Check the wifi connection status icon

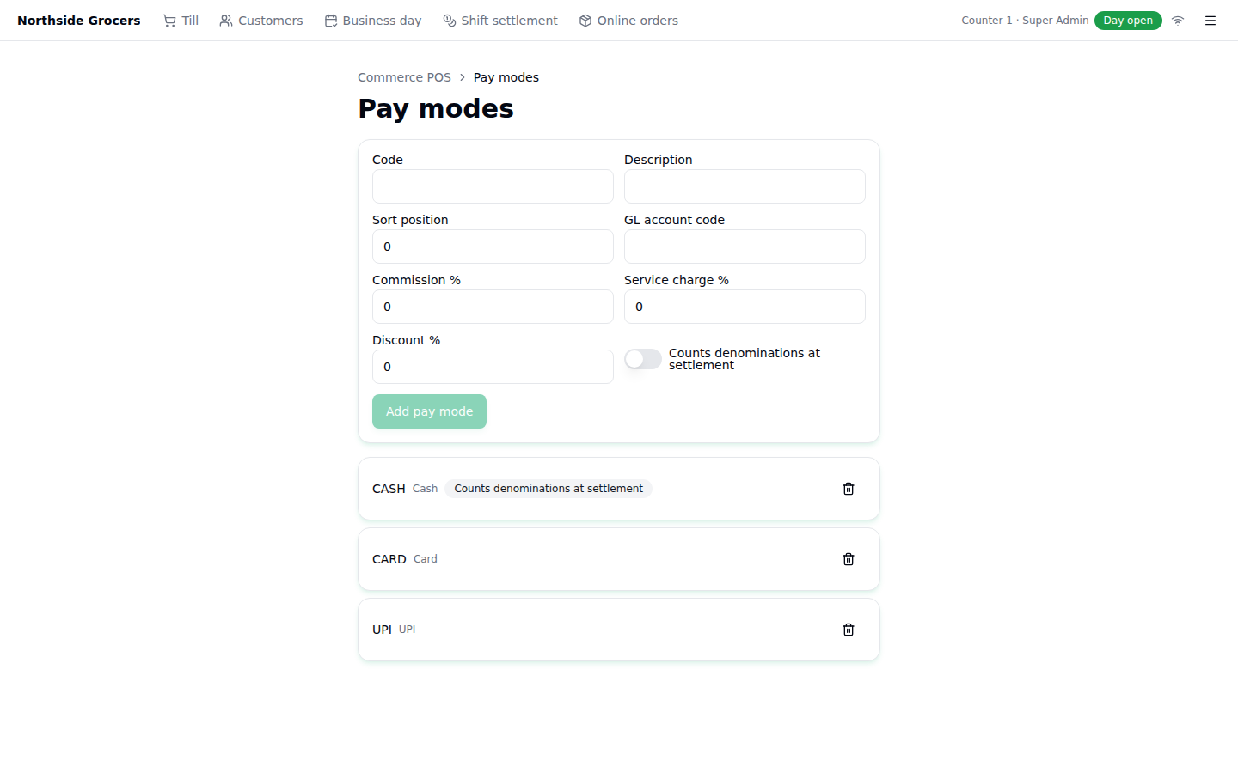tap(1178, 21)
